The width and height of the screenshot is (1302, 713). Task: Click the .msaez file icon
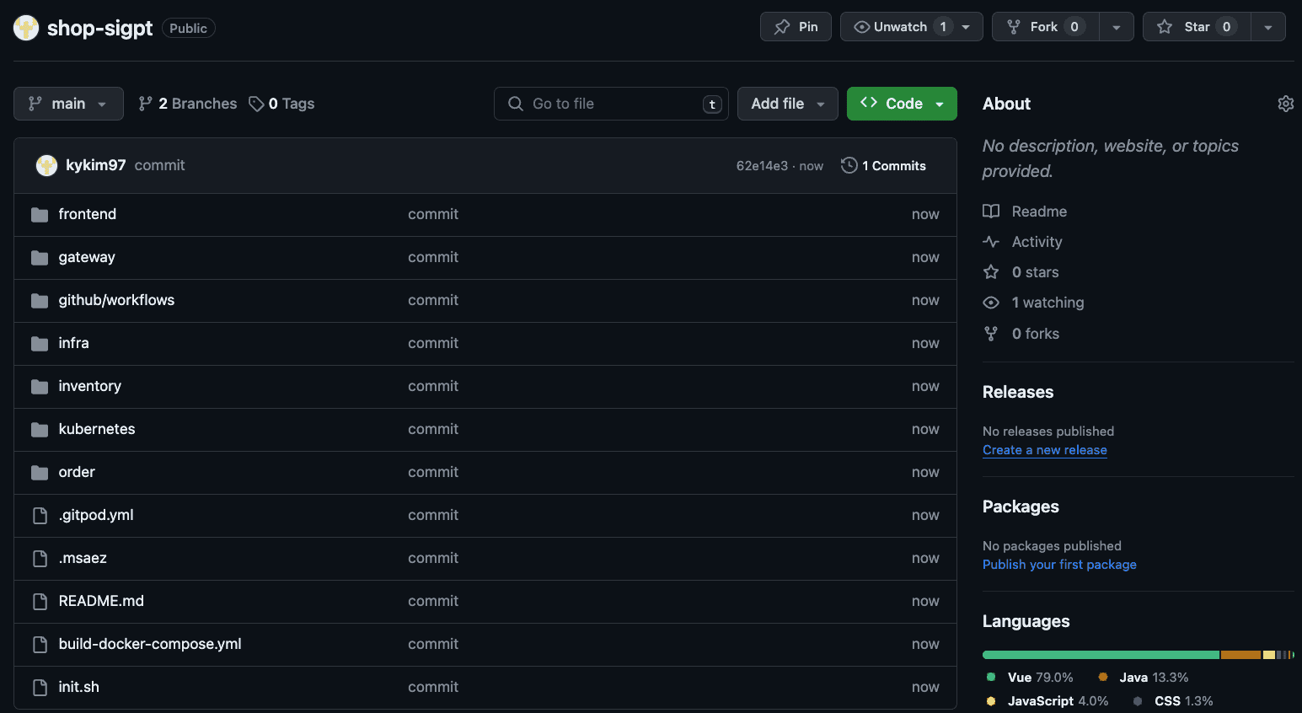40,559
